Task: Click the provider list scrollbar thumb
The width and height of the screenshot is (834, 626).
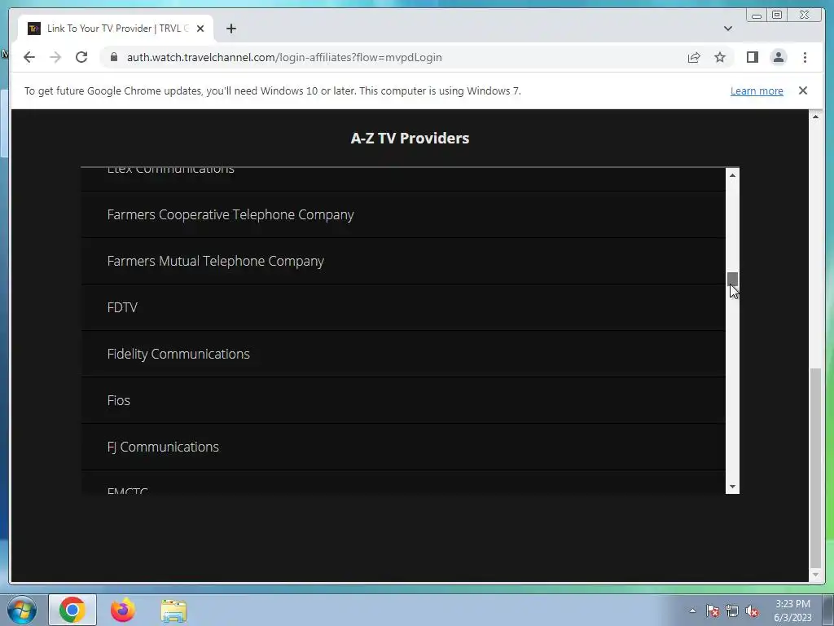Action: coord(732,279)
